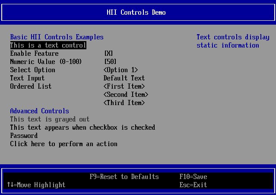
Task: Edit the Default Text input value
Action: (x=124, y=78)
